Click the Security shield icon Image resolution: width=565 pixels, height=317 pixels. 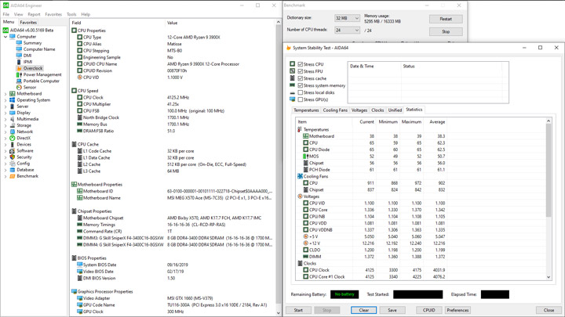pos(13,157)
